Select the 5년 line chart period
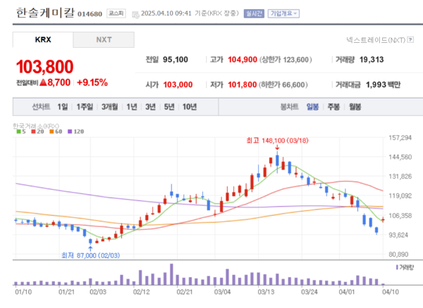423x308 pixels. [x=169, y=107]
